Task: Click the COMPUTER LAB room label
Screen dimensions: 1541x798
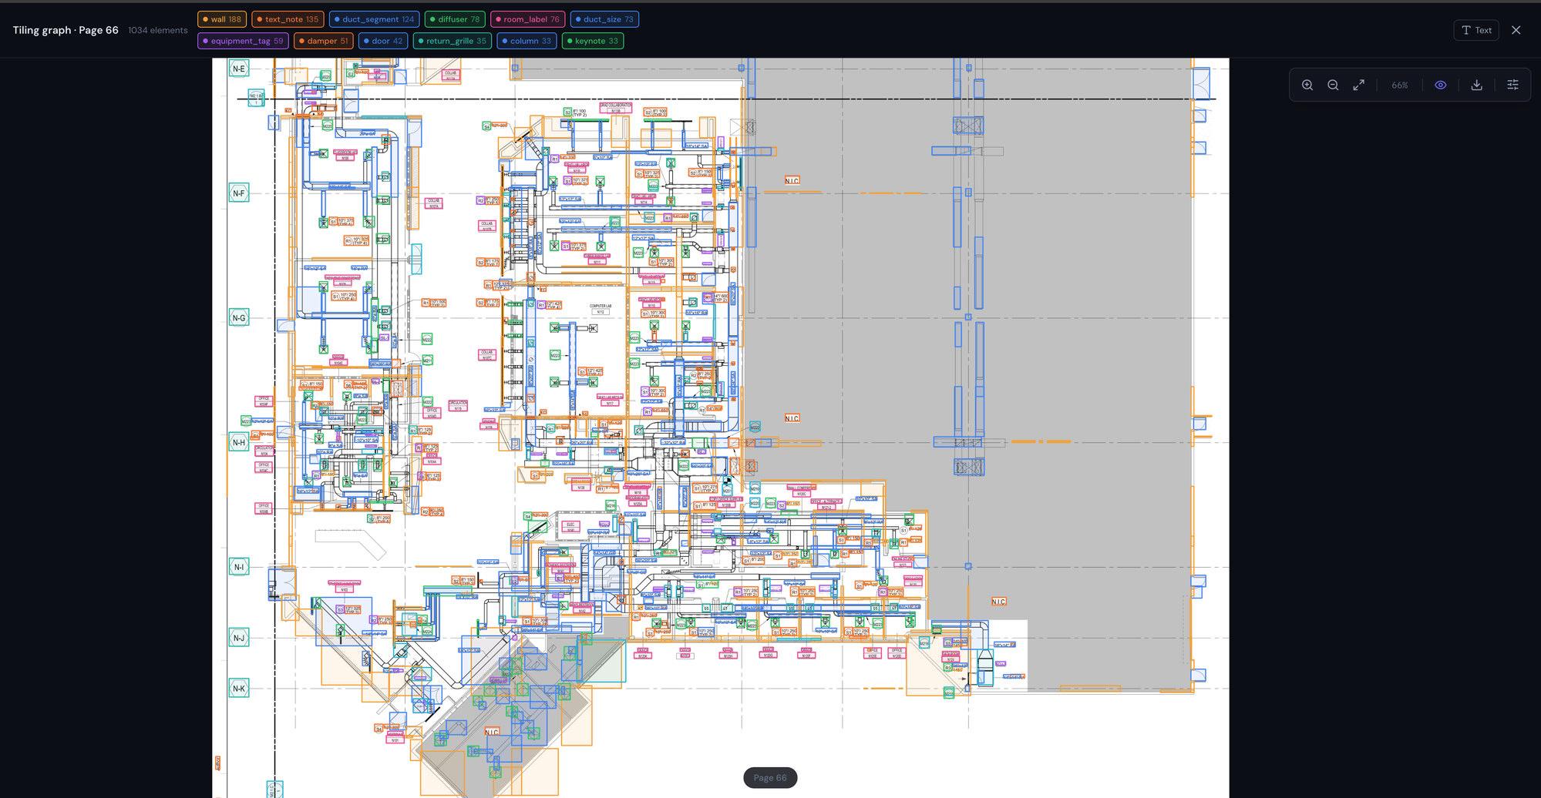Action: pos(601,309)
